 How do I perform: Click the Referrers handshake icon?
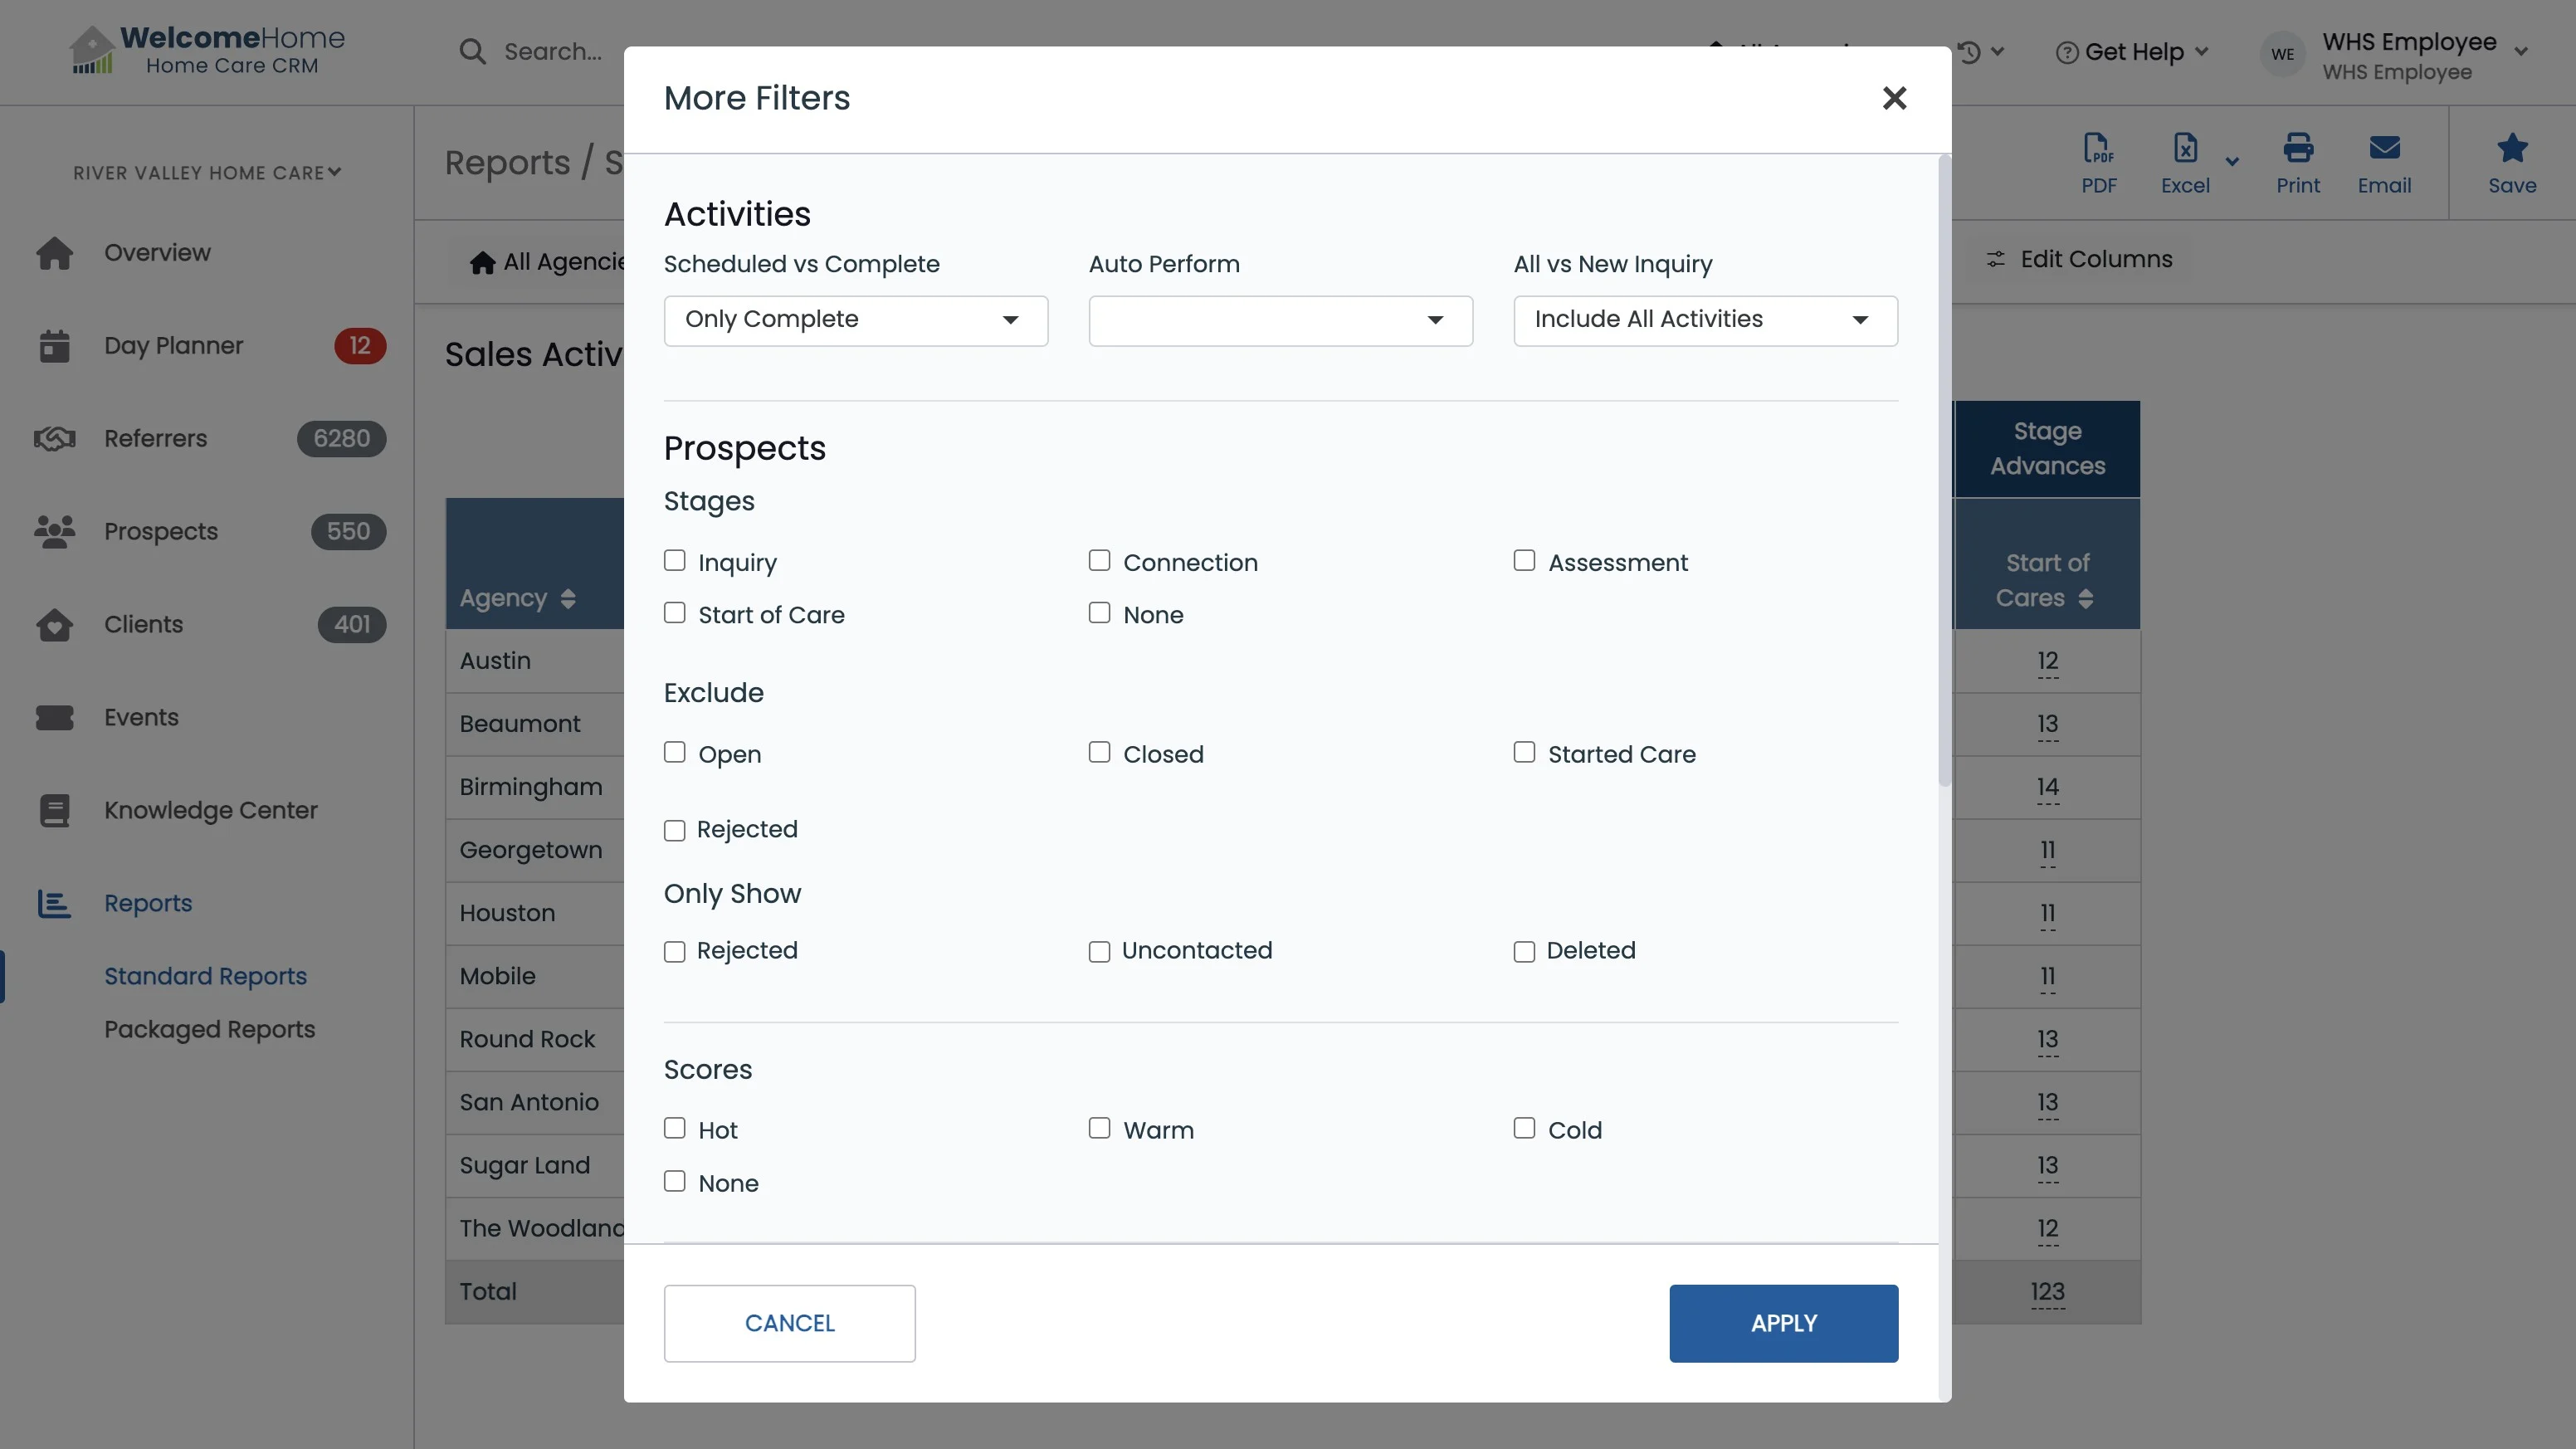[54, 439]
